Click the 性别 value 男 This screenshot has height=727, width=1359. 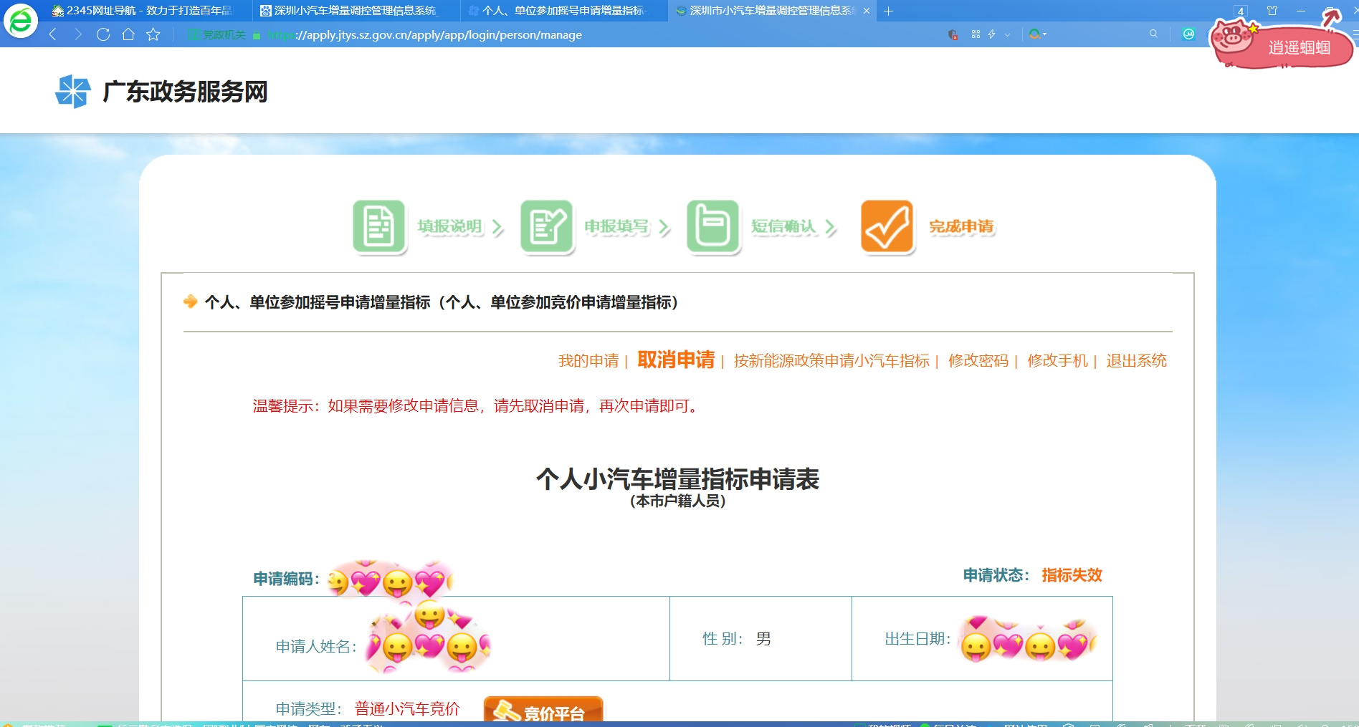pos(763,639)
